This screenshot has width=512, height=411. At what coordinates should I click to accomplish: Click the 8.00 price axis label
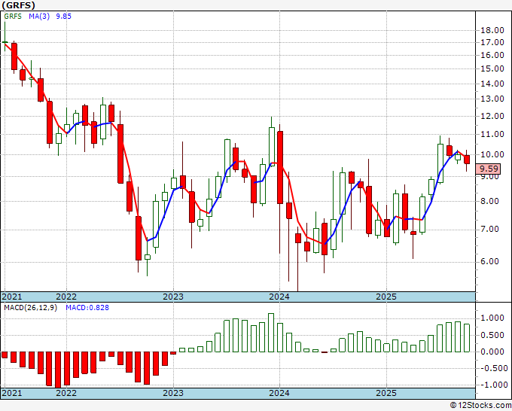(x=490, y=201)
